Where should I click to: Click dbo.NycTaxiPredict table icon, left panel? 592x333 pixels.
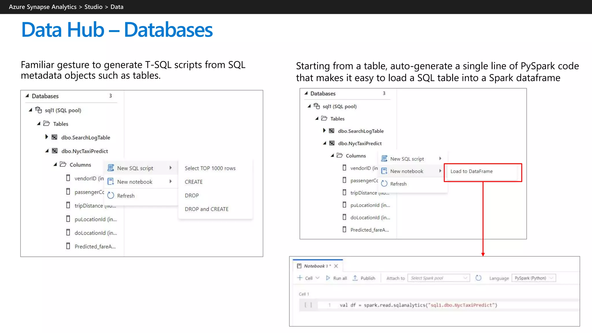pyautogui.click(x=55, y=151)
